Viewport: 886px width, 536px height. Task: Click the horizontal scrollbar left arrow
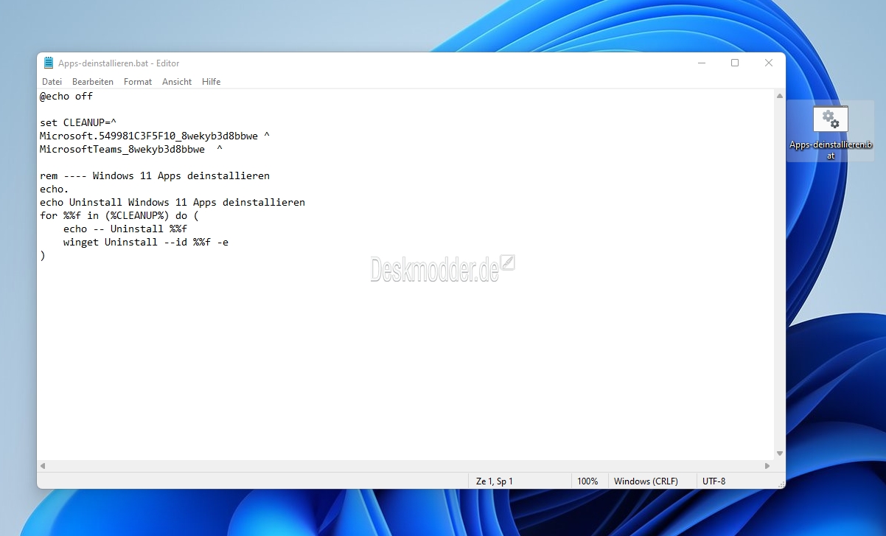(43, 466)
